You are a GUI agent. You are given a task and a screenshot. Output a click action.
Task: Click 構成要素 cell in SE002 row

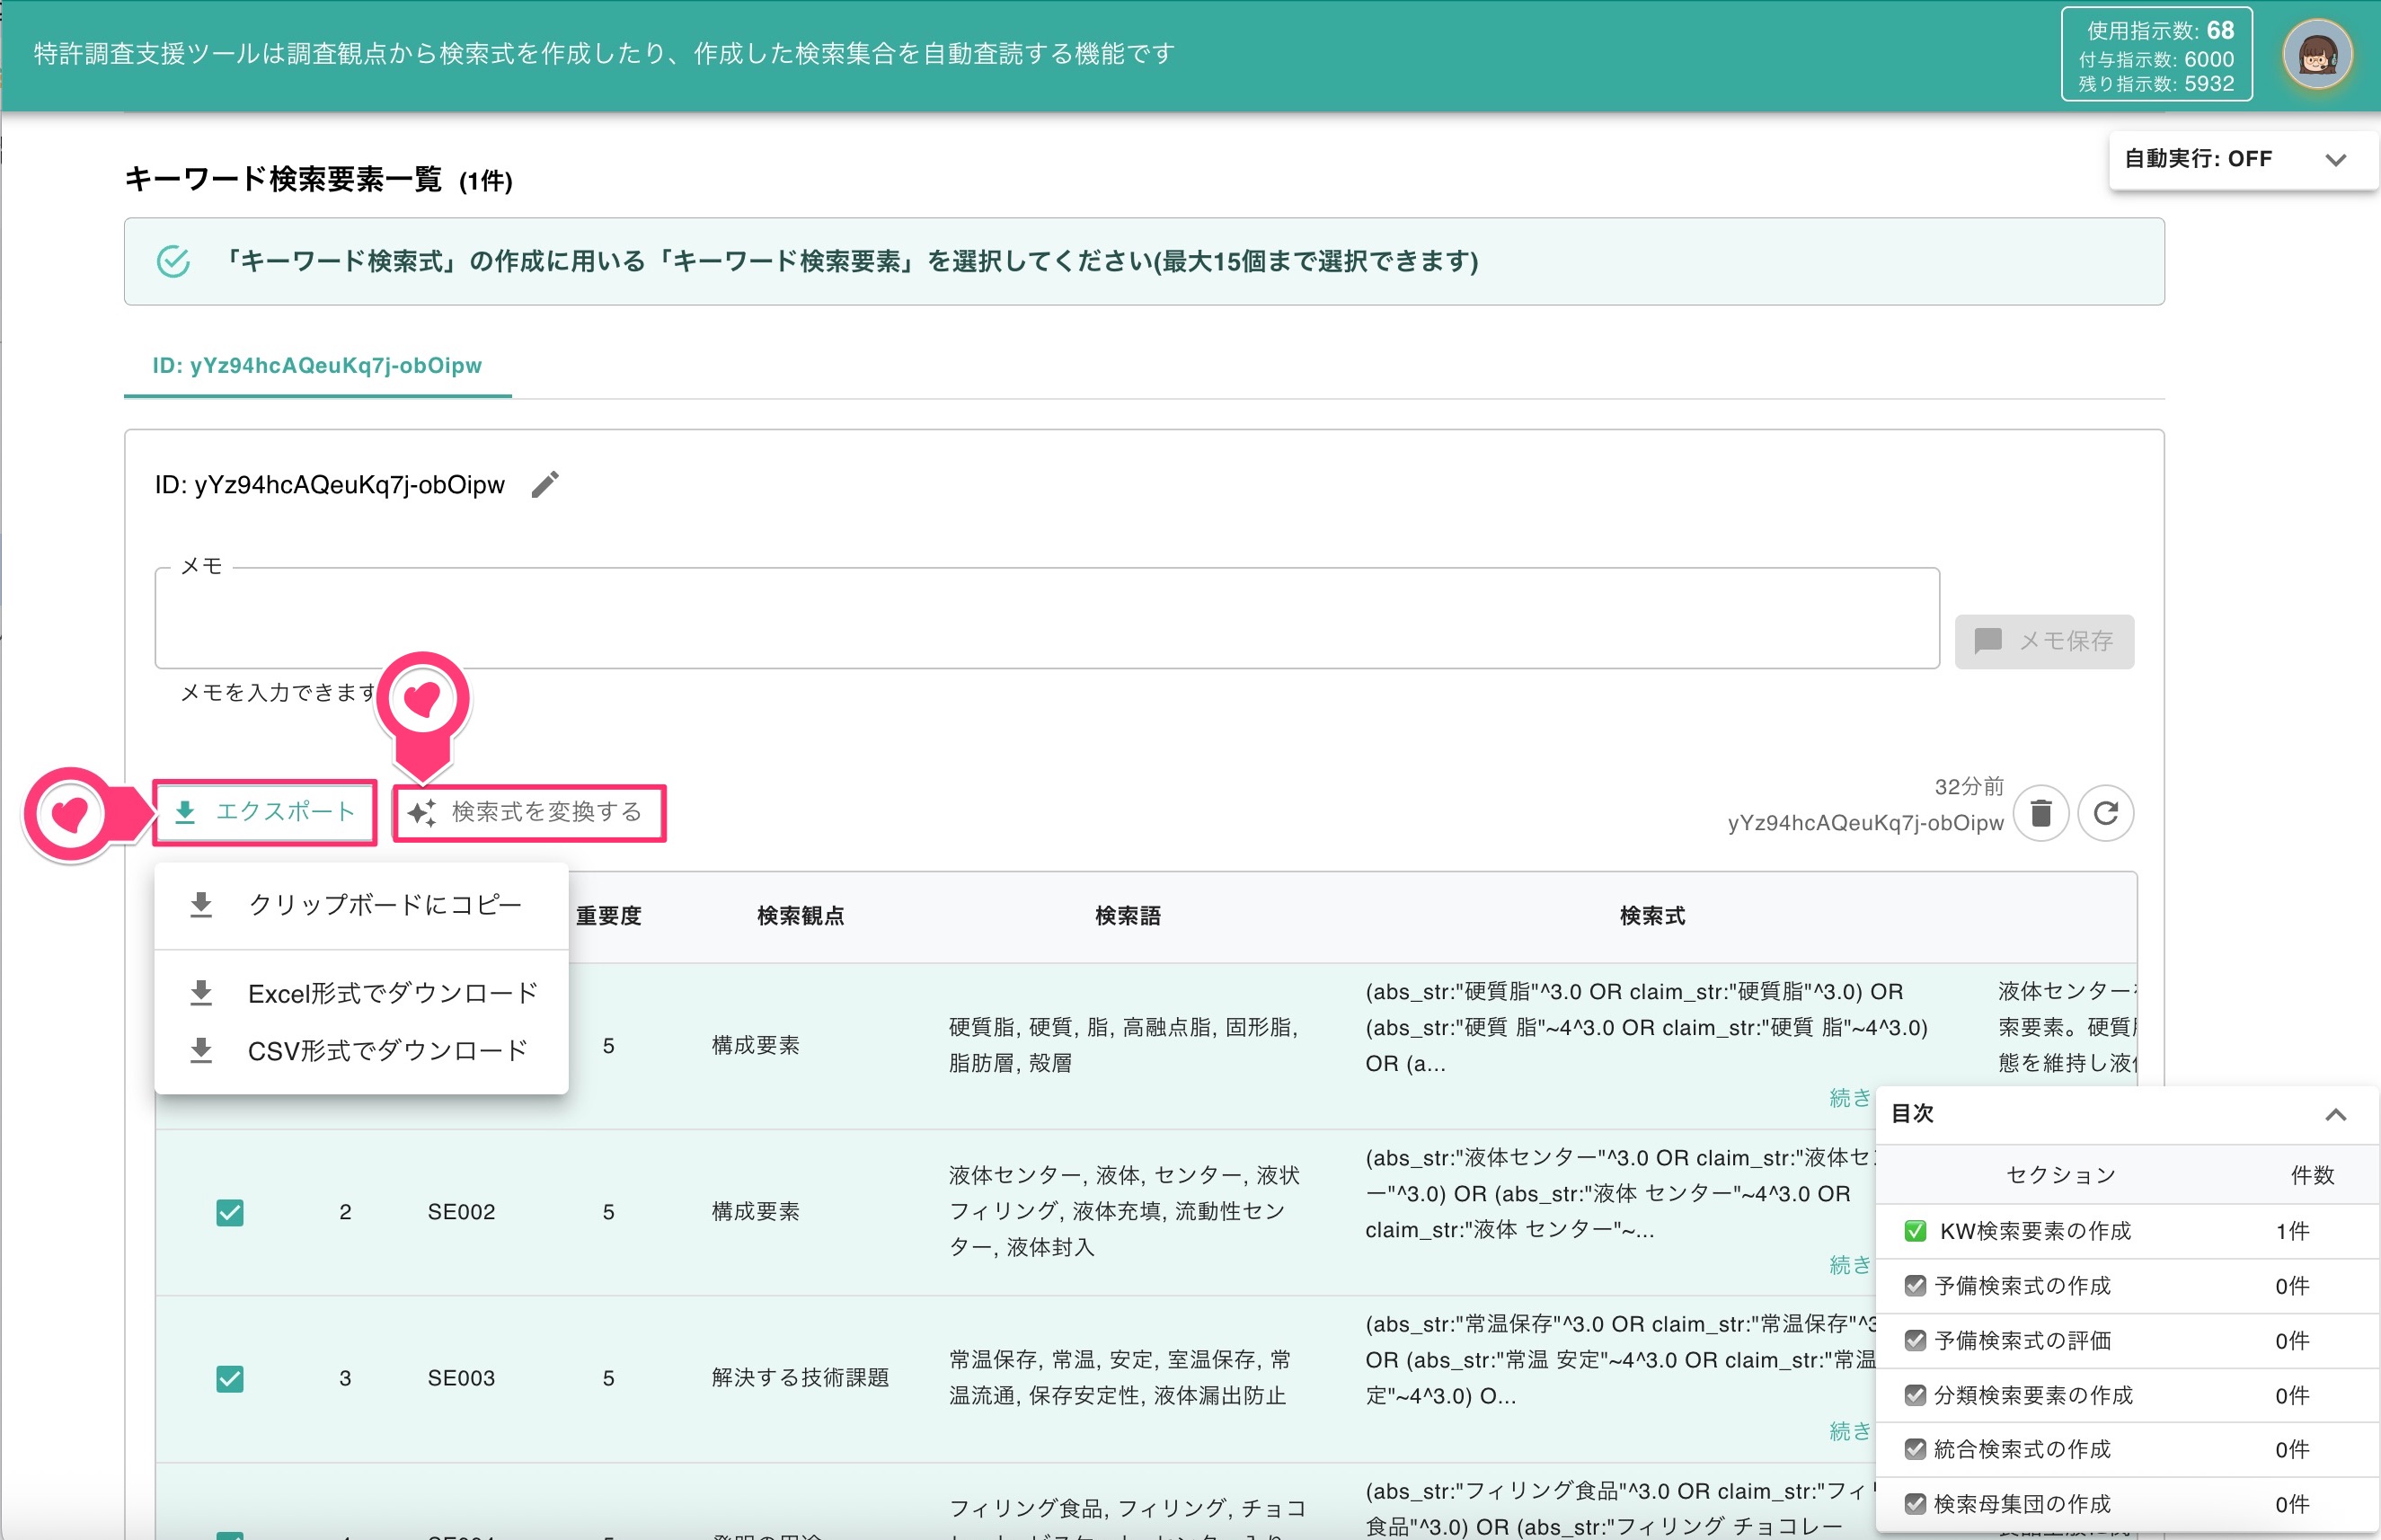click(755, 1212)
